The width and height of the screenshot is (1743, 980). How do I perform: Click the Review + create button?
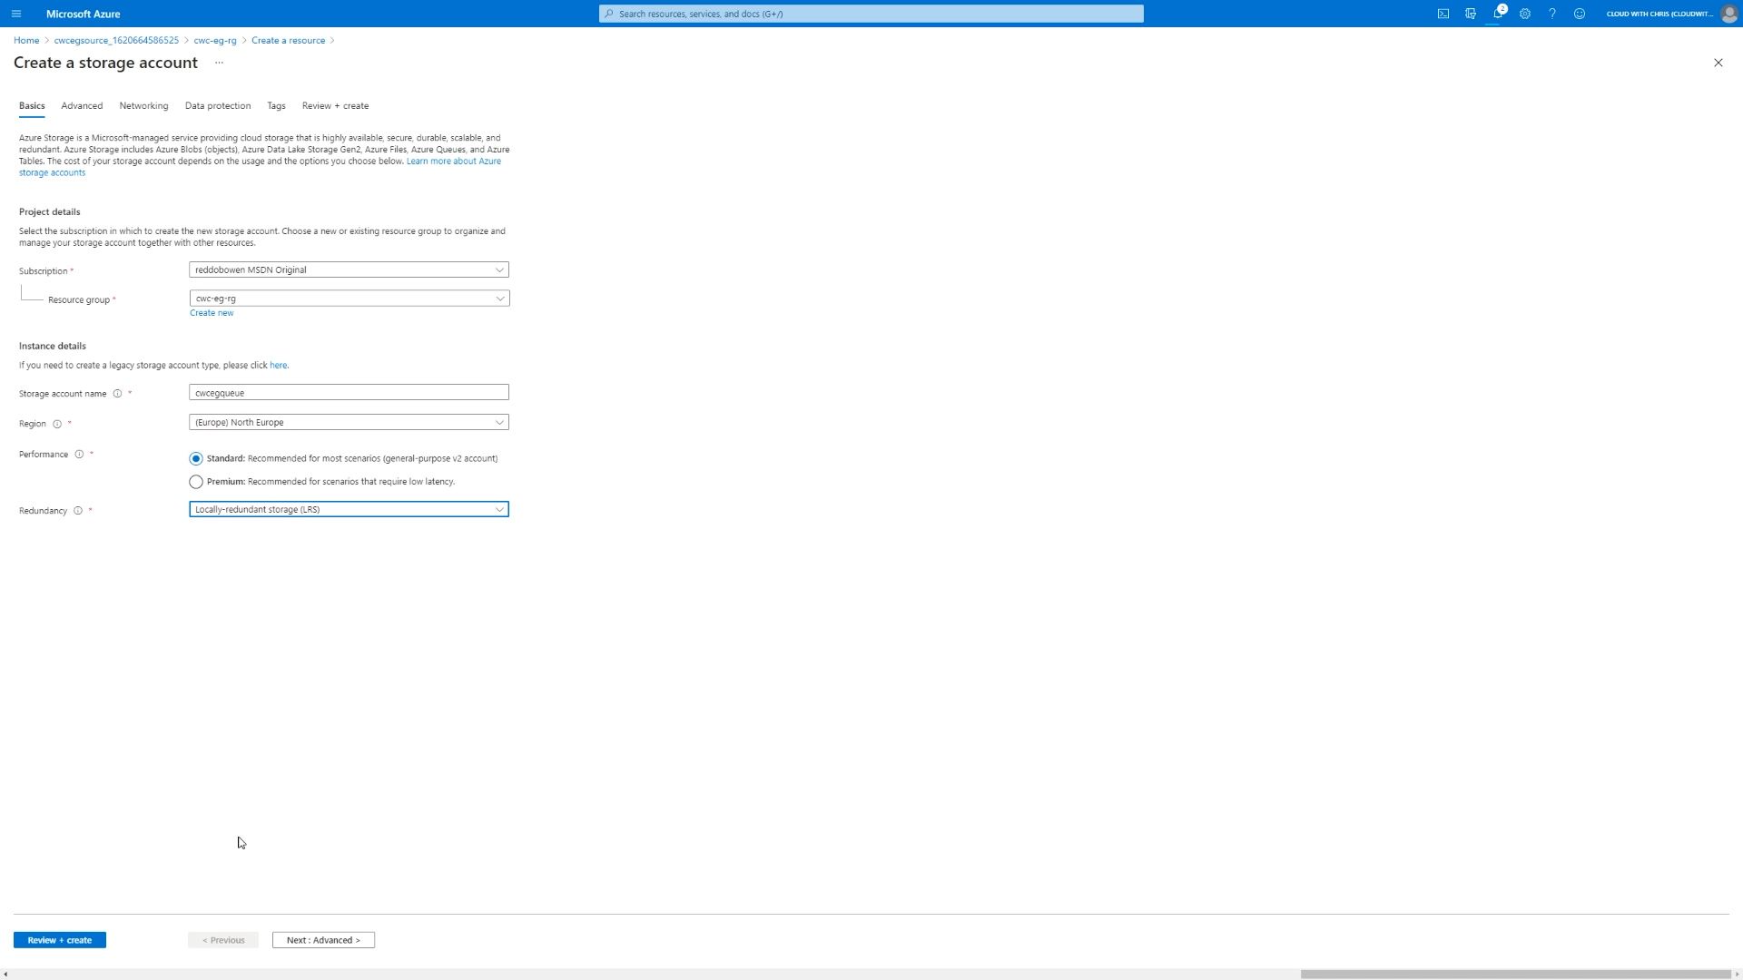tap(59, 940)
